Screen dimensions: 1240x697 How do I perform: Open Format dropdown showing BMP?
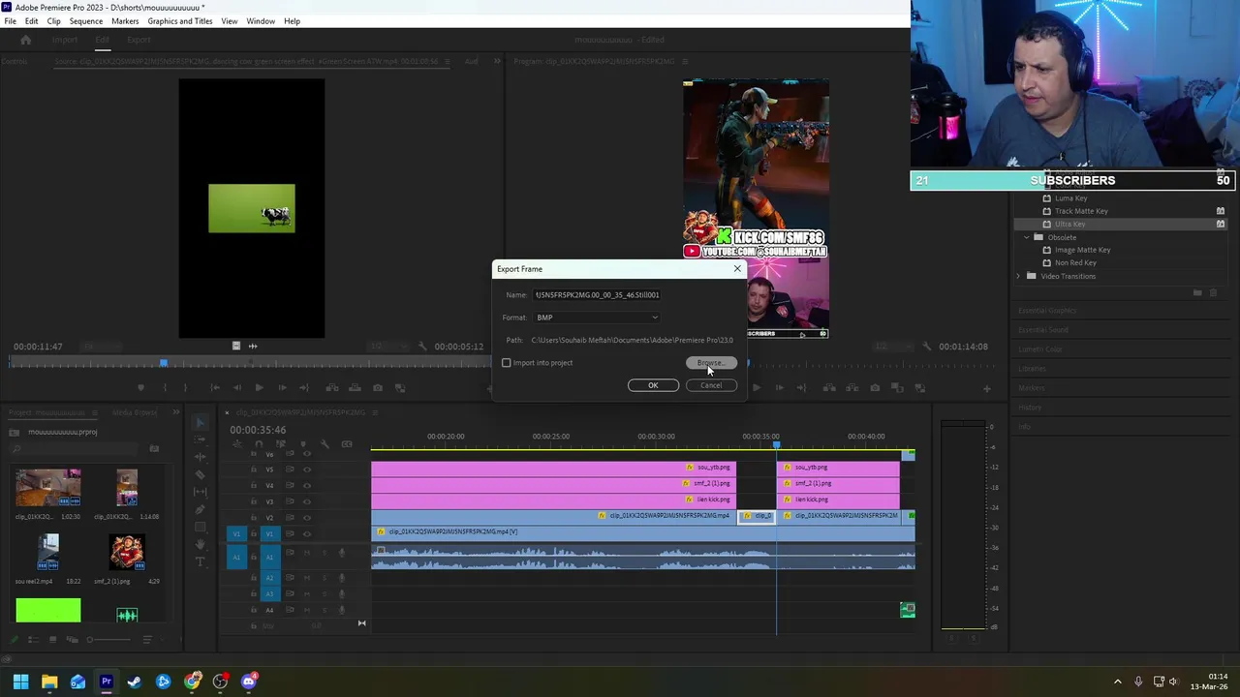pyautogui.click(x=597, y=318)
